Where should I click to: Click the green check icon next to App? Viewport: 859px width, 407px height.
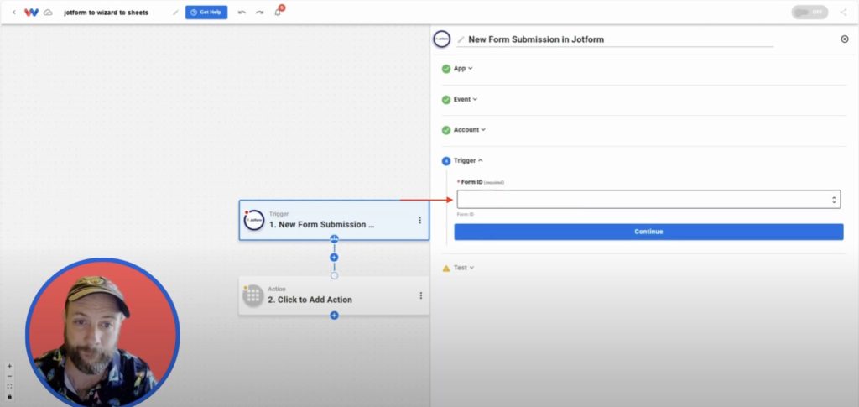[x=446, y=69]
